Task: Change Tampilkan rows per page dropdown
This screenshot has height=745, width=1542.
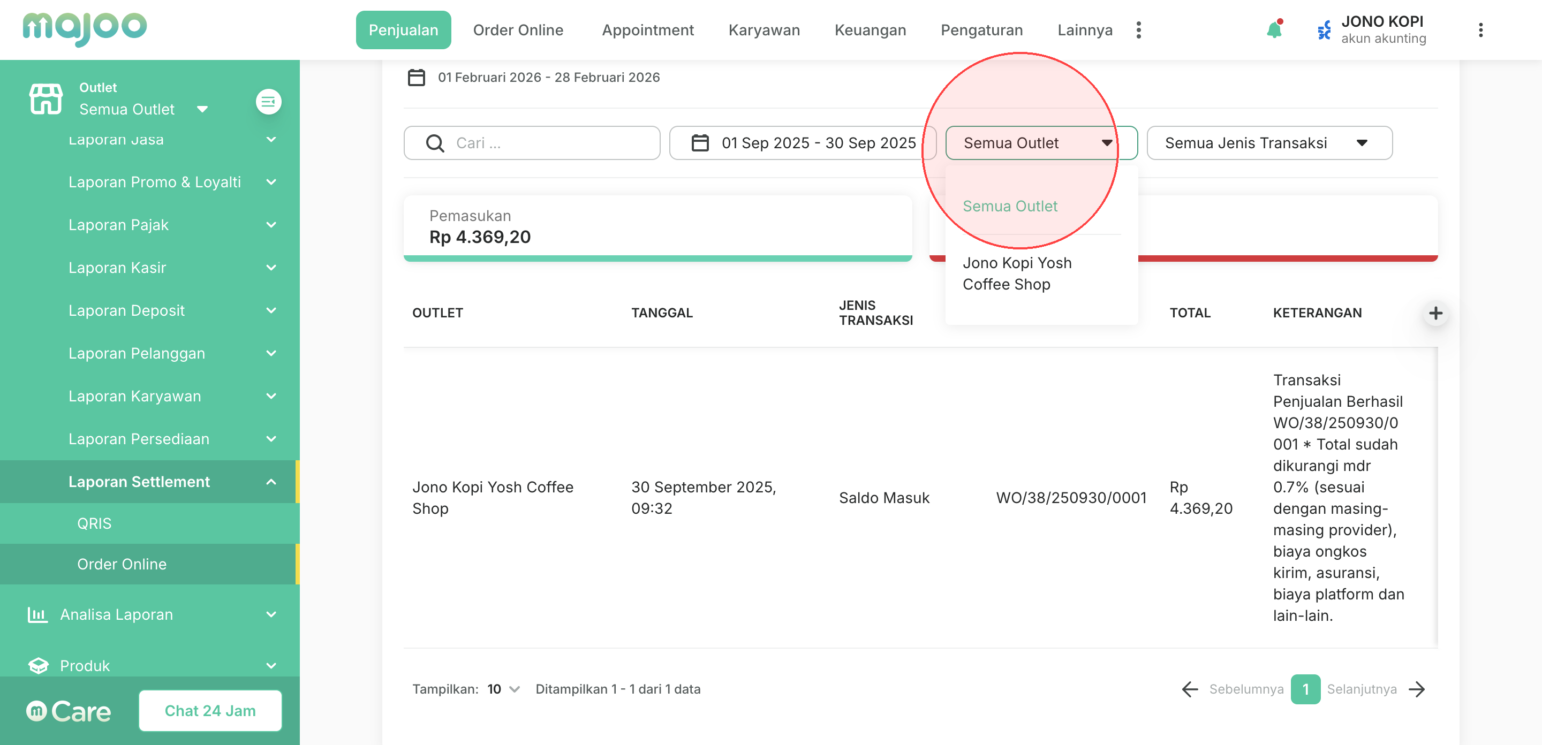Action: coord(503,689)
